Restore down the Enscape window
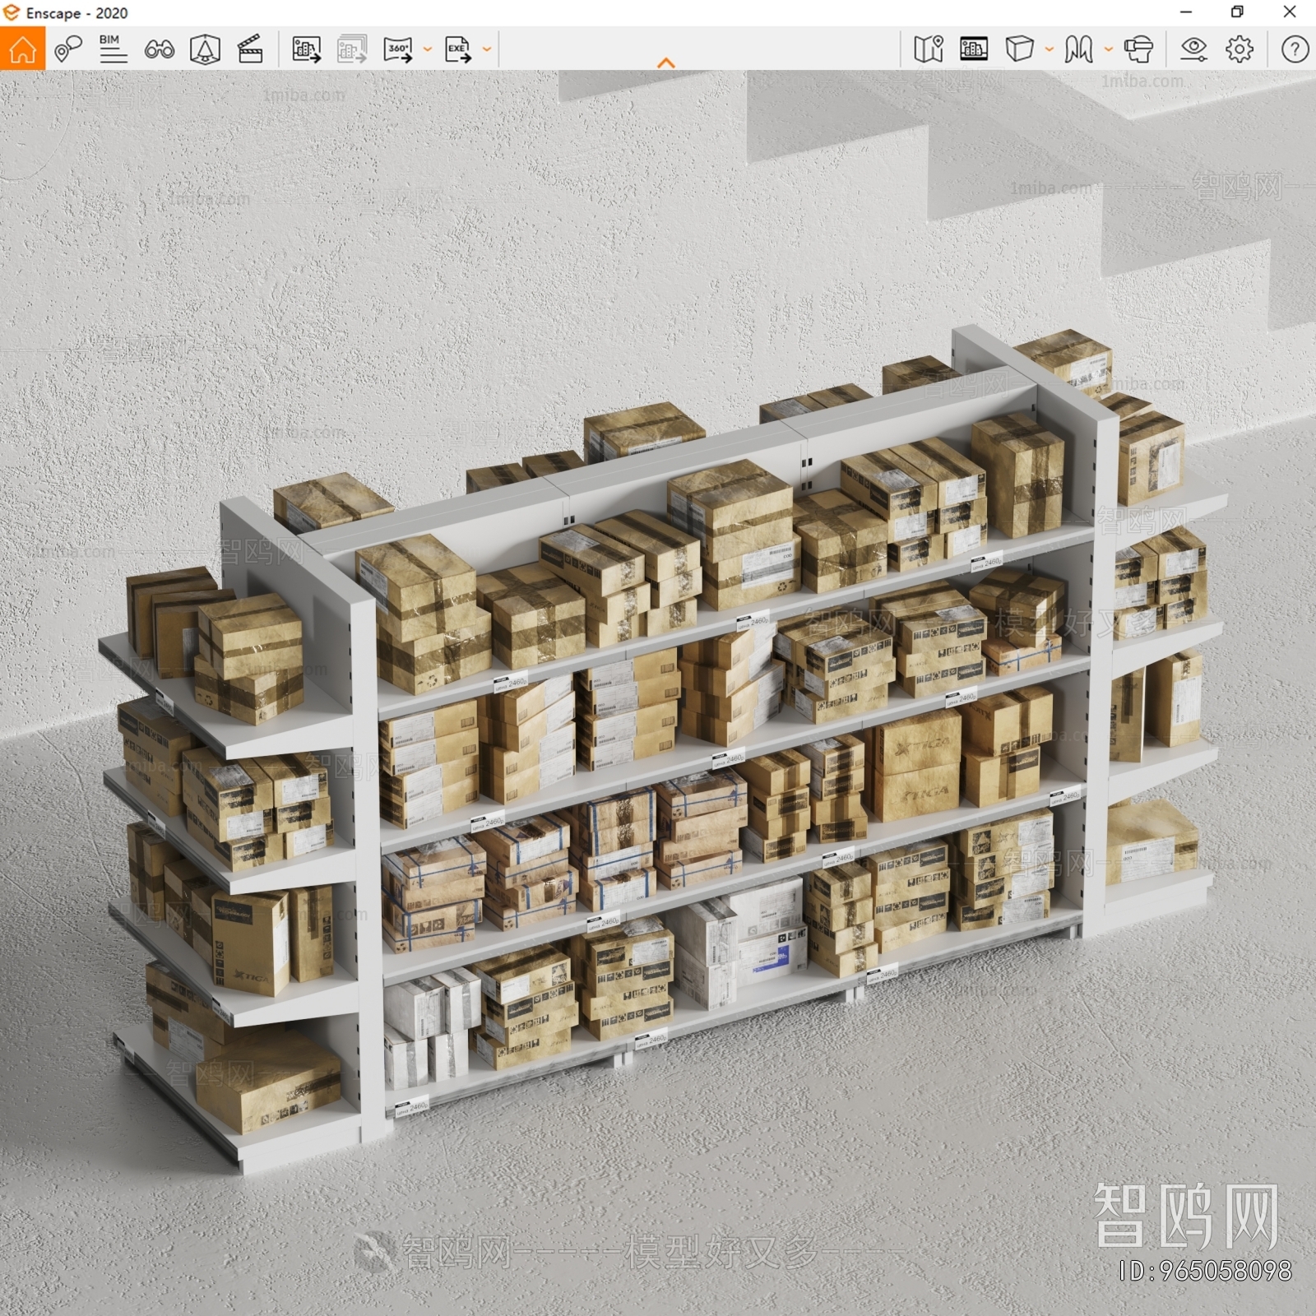Viewport: 1316px width, 1316px height. pyautogui.click(x=1237, y=12)
